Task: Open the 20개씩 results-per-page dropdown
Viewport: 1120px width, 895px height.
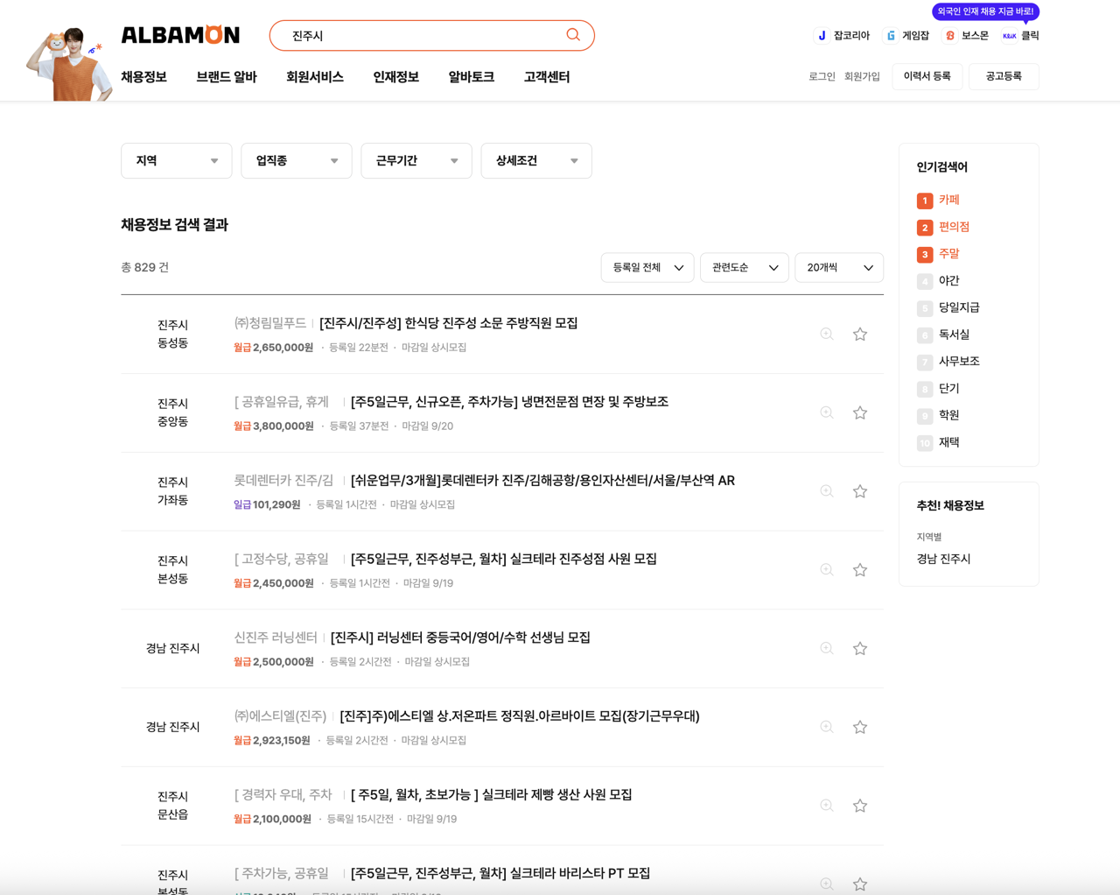Action: click(x=838, y=267)
